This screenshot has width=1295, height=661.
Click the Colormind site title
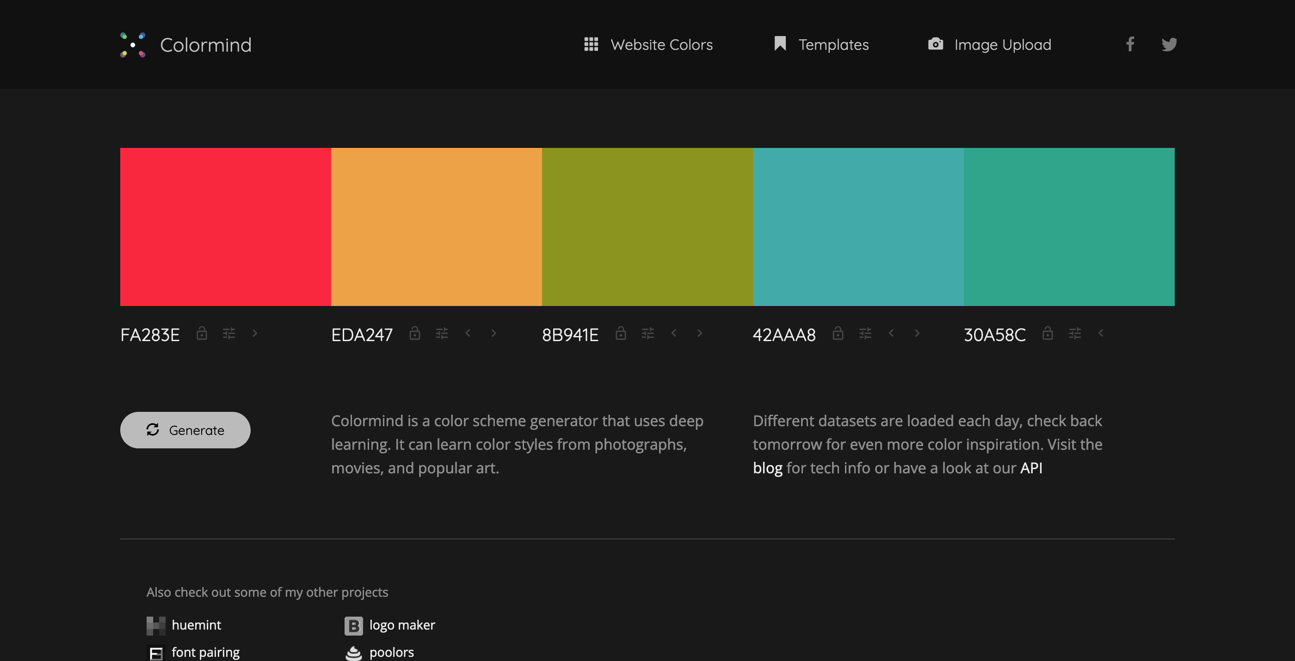point(206,45)
